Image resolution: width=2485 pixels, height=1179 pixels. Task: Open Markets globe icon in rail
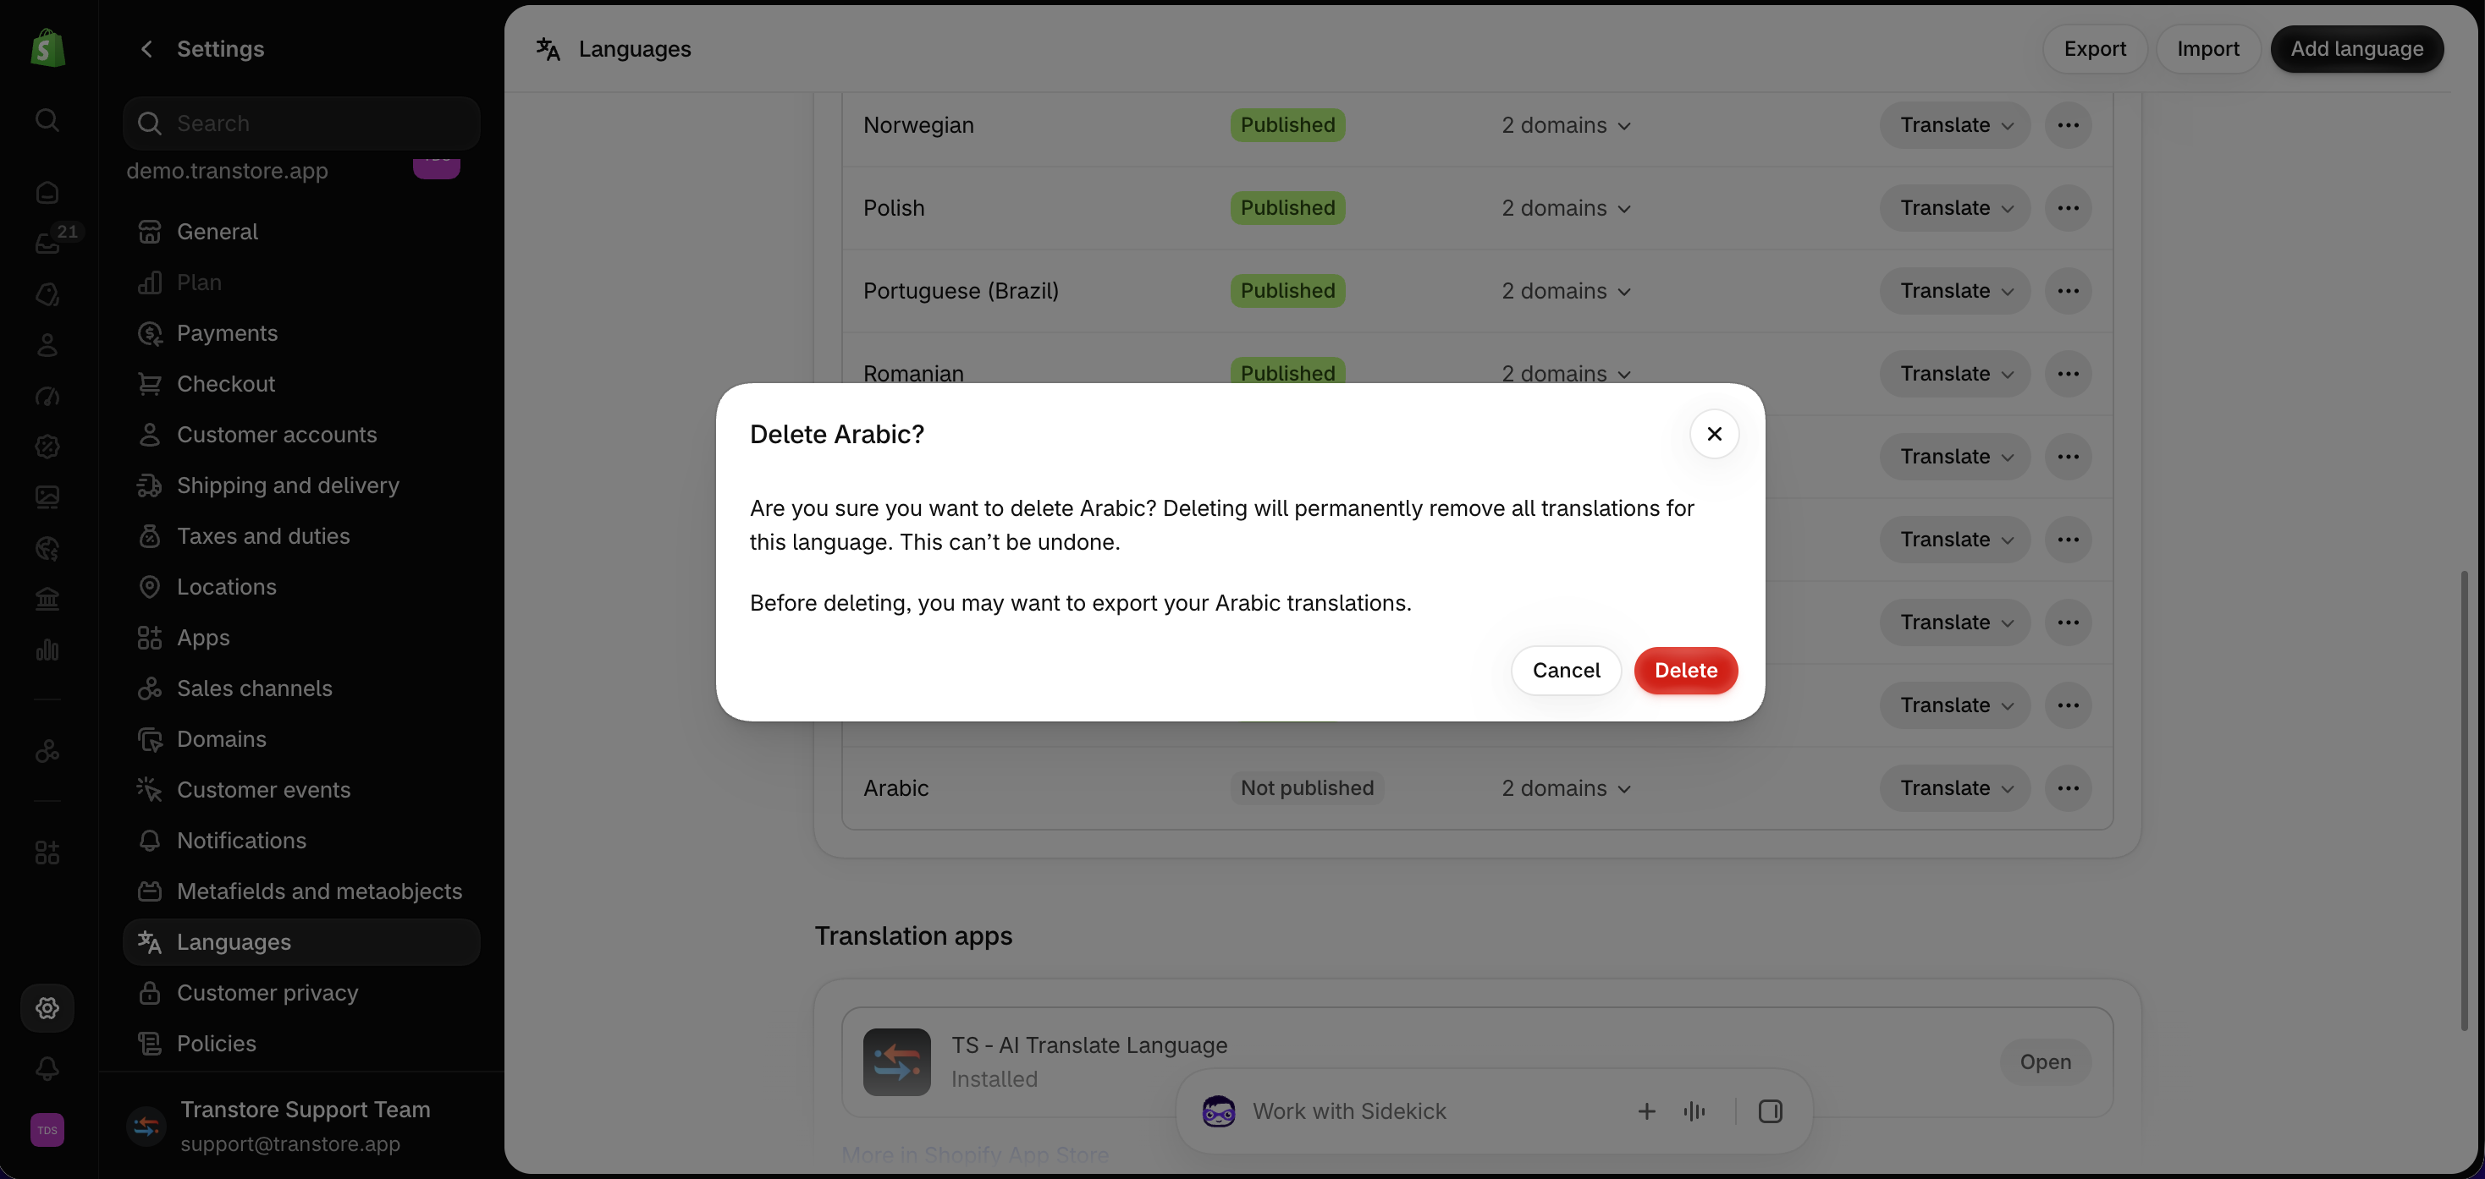click(47, 549)
